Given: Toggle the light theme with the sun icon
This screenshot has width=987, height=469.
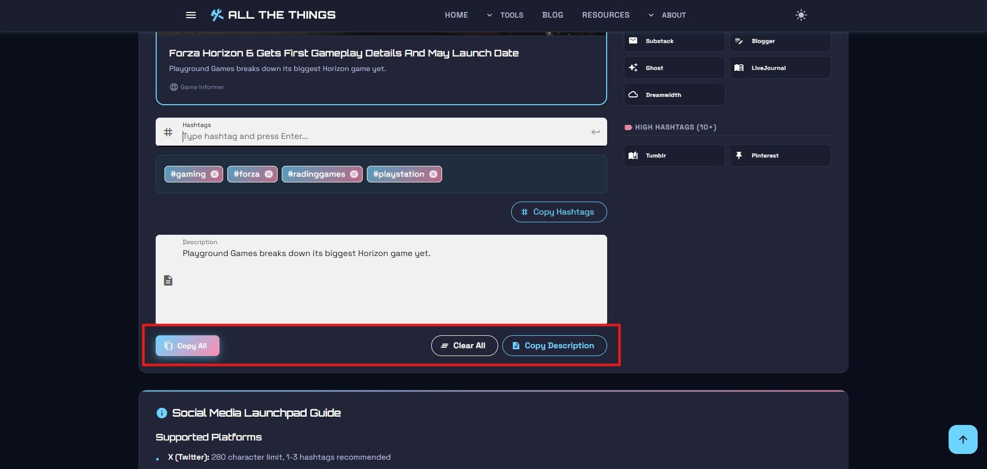Looking at the screenshot, I should click(x=801, y=15).
